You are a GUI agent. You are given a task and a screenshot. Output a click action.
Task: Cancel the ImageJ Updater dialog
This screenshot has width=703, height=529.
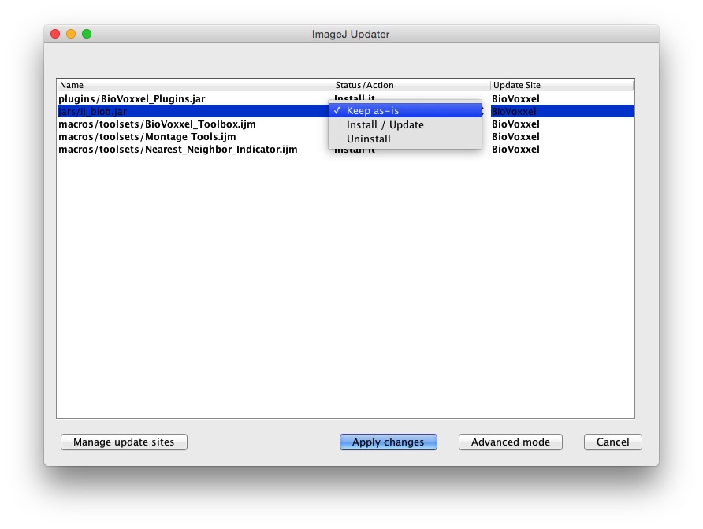612,442
